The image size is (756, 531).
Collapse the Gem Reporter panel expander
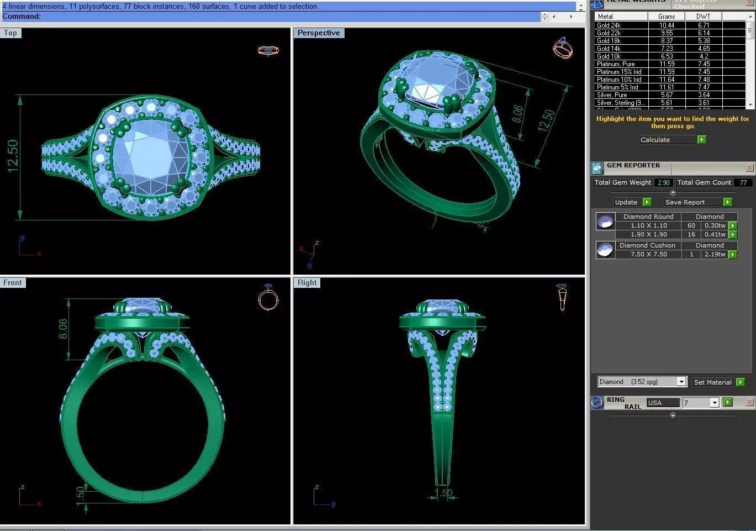tap(673, 193)
